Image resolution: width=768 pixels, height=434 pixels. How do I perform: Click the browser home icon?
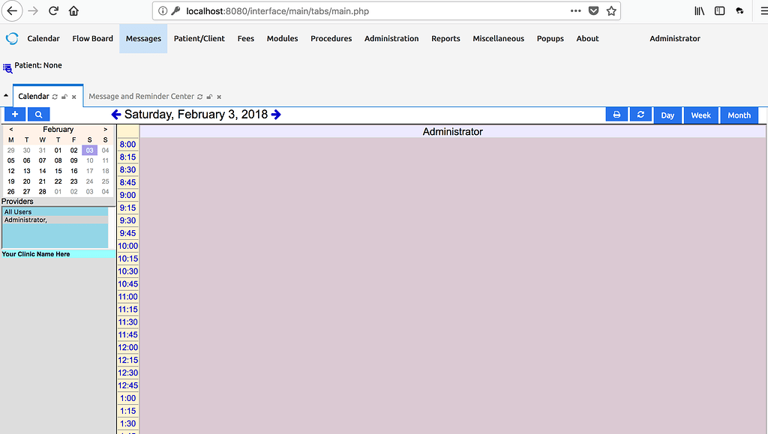[73, 10]
